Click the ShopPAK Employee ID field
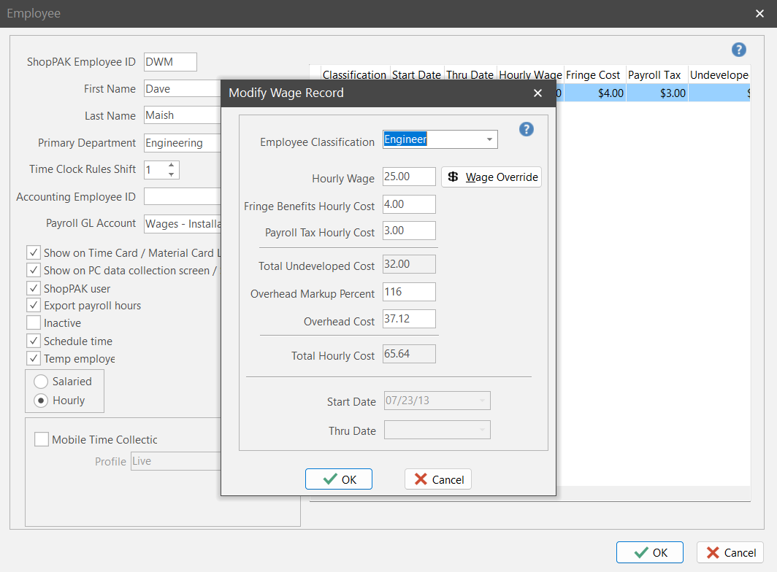Screen dimensions: 777x572 pyautogui.click(x=170, y=62)
